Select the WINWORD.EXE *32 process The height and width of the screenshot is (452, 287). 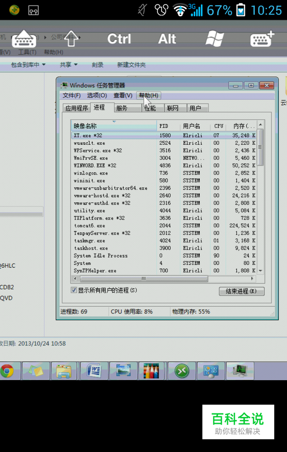point(164,165)
